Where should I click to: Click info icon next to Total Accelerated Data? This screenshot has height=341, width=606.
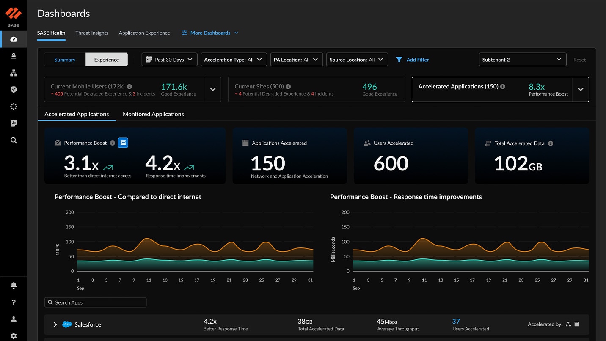[x=551, y=143]
